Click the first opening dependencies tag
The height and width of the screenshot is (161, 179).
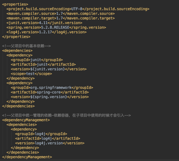pyautogui.click(x=17, y=51)
